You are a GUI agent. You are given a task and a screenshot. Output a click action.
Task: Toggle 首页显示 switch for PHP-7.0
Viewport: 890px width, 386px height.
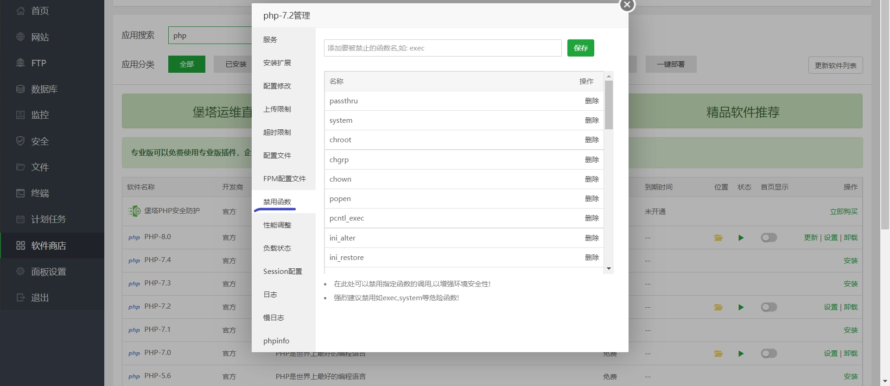(x=769, y=354)
